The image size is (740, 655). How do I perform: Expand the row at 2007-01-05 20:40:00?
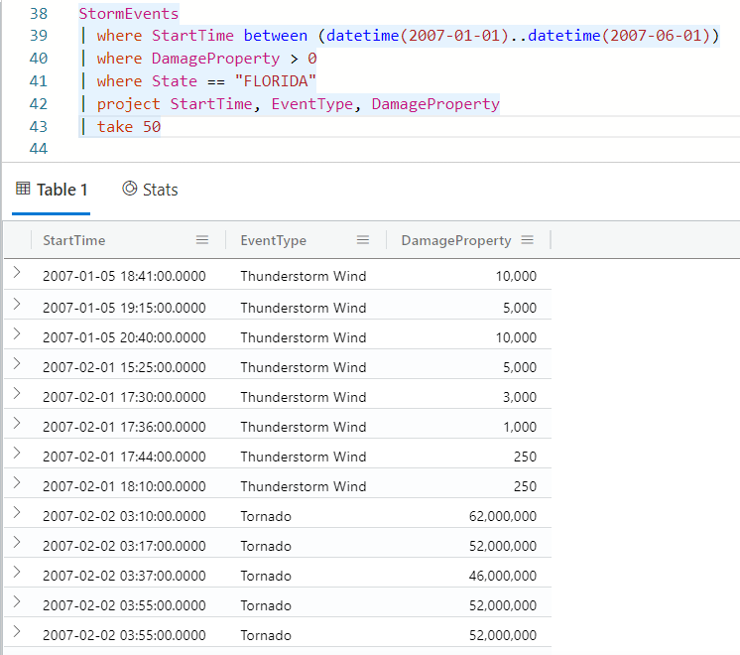tap(17, 333)
